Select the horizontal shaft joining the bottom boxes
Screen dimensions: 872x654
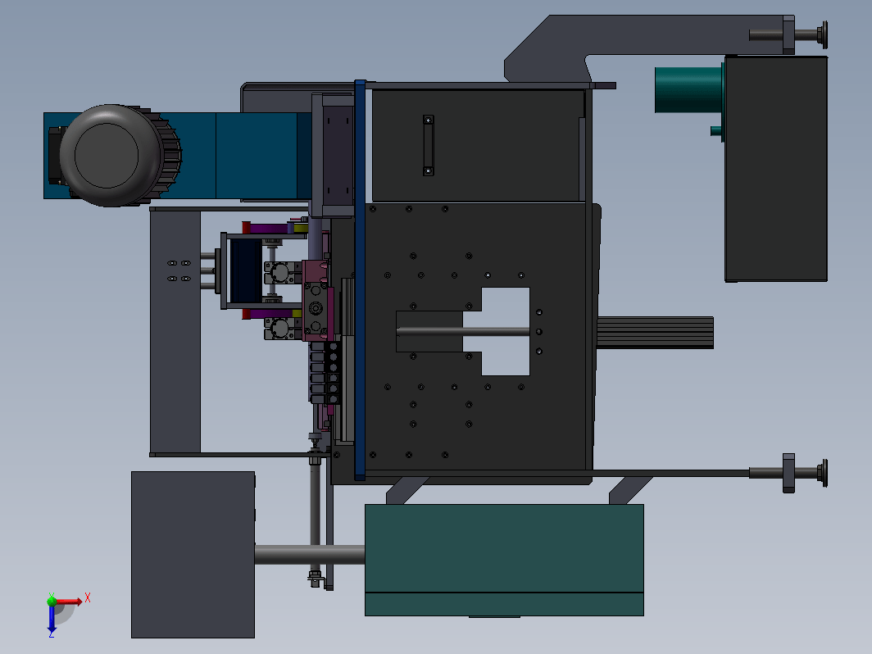[310, 555]
